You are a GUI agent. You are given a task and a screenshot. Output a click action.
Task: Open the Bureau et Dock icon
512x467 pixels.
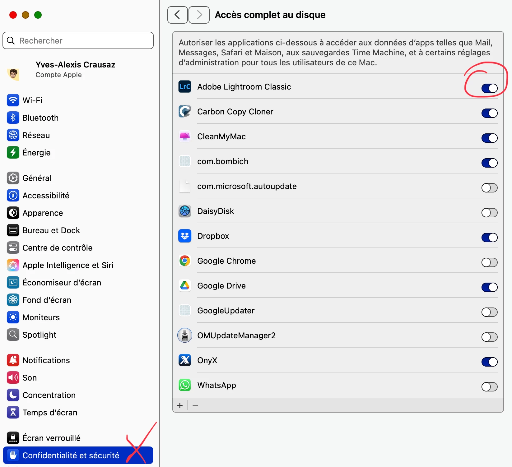click(x=13, y=230)
